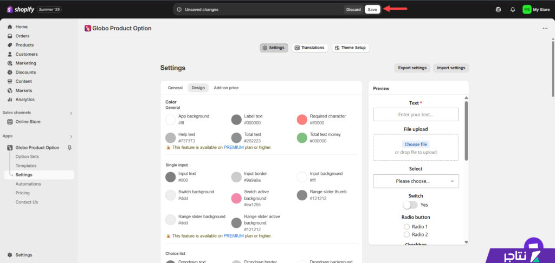Switch to the Translations tab

click(309, 48)
